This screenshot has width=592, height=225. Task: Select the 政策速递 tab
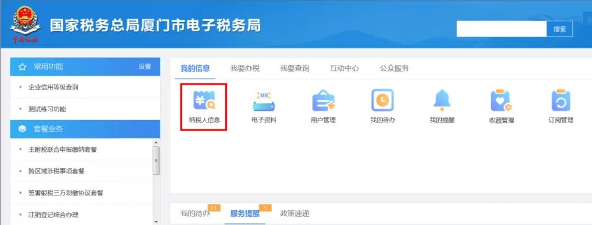point(294,214)
